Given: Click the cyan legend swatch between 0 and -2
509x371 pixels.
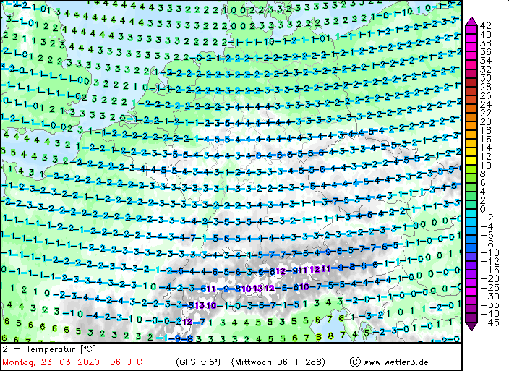Looking at the screenshot, I should coord(471,213).
